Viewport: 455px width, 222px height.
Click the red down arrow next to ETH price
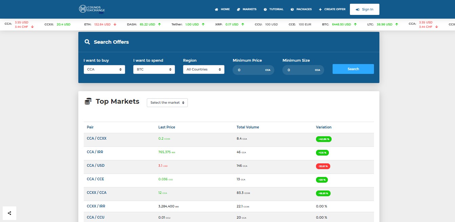click(x=115, y=24)
